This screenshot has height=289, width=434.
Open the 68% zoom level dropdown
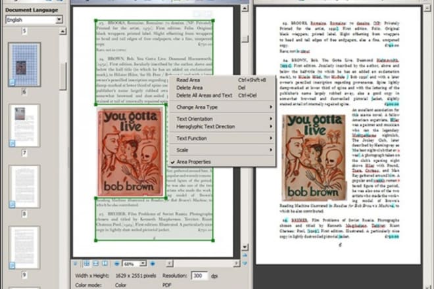click(x=143, y=263)
